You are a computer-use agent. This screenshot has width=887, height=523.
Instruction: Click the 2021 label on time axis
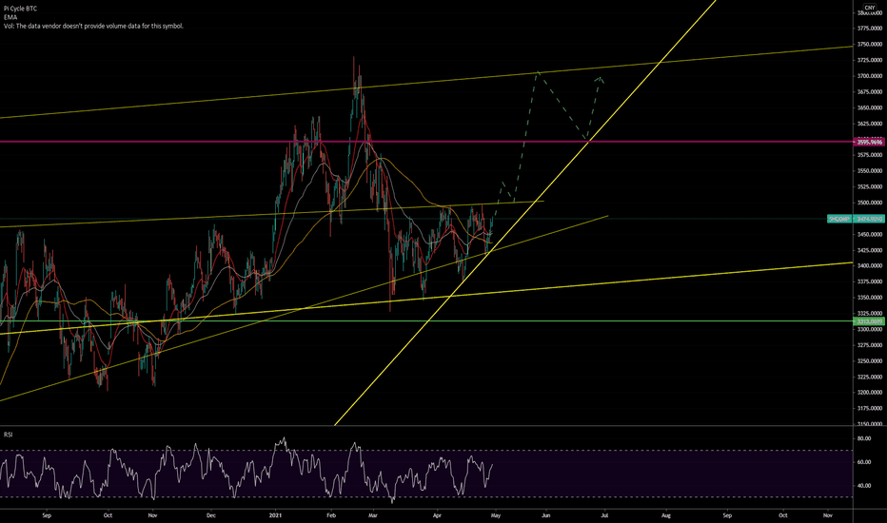[x=275, y=515]
